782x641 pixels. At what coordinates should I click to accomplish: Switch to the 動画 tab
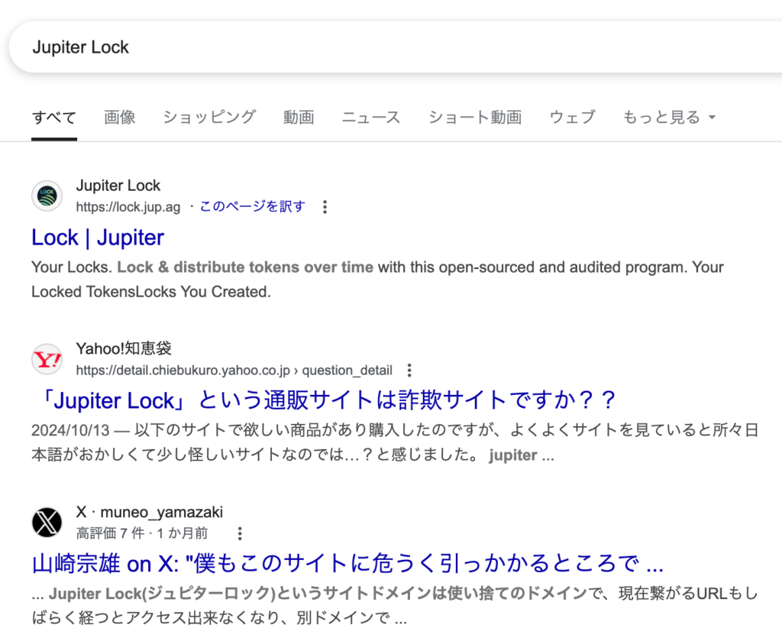pyautogui.click(x=299, y=117)
